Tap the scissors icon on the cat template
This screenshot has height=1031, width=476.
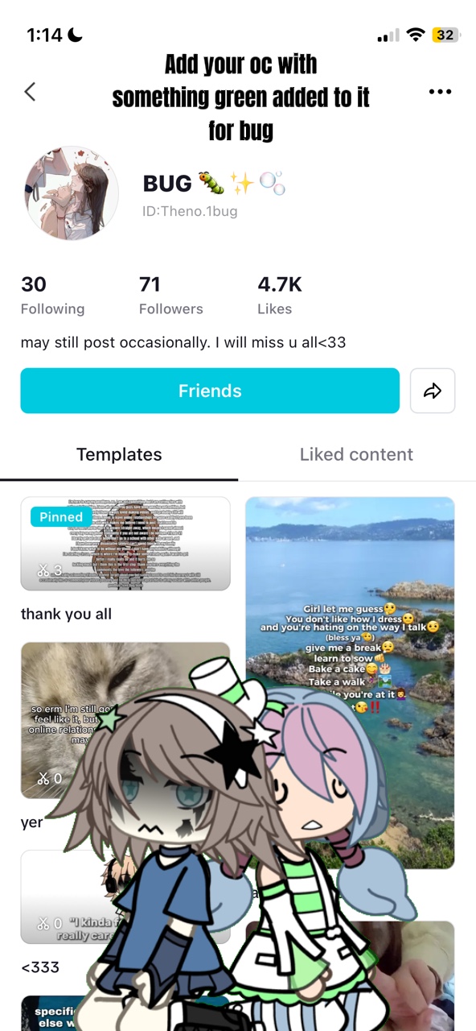43,778
